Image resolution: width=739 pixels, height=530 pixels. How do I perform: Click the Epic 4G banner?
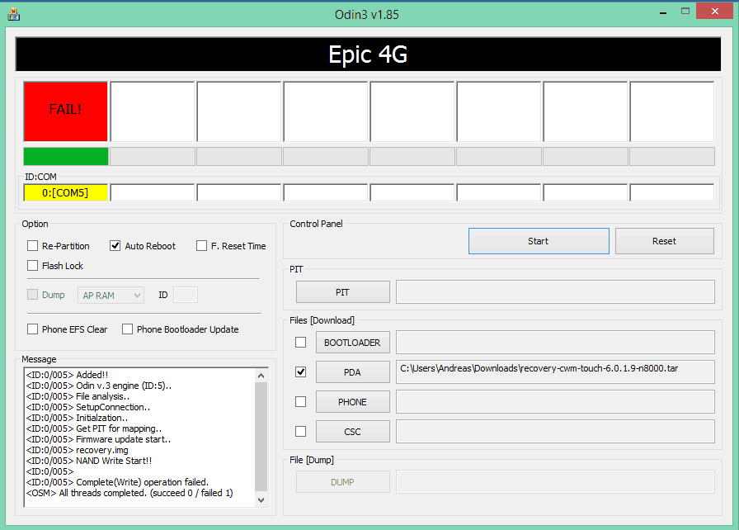[x=368, y=54]
